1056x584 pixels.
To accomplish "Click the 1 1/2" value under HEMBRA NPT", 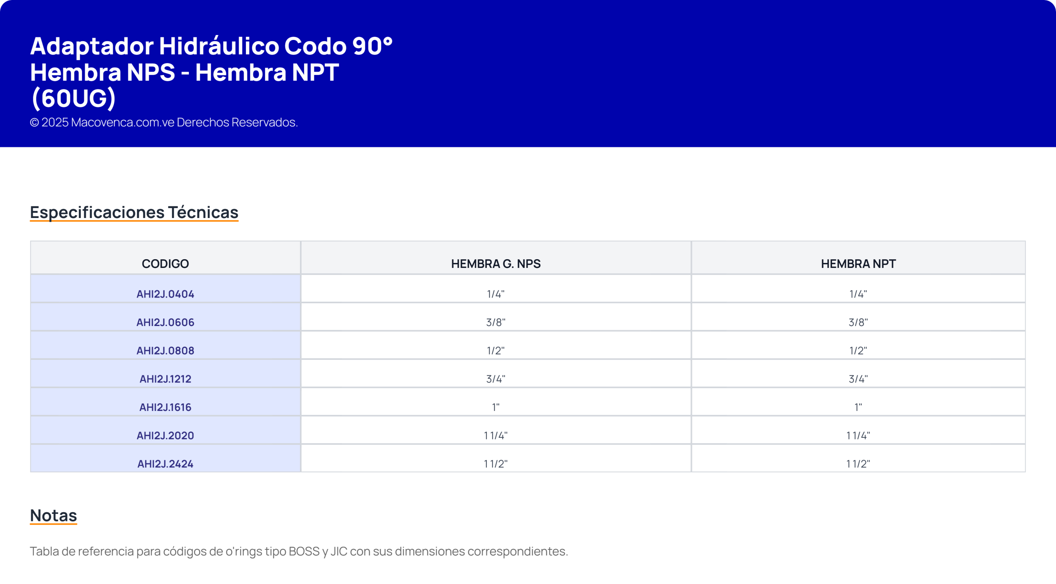I will 858,464.
